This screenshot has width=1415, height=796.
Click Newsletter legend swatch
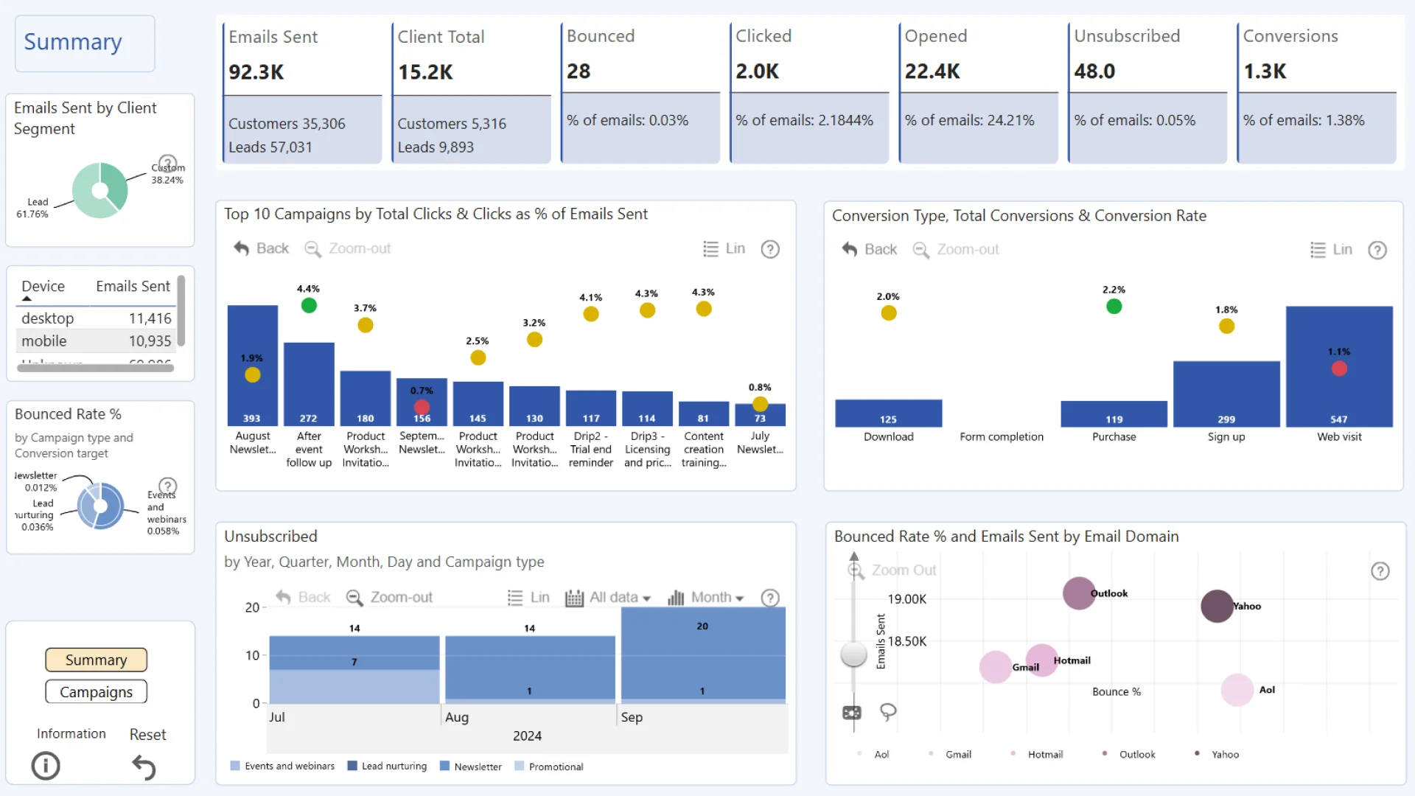coord(444,766)
